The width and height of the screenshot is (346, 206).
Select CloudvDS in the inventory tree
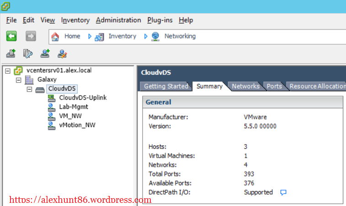click(62, 89)
